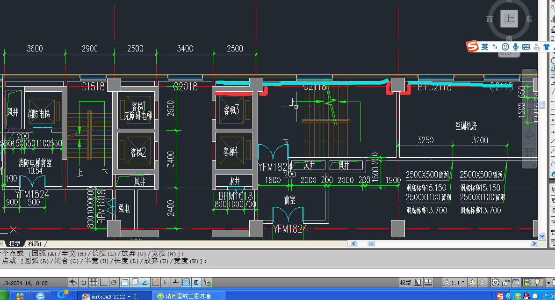This screenshot has height=300, width=555.
Task: Click the QQ penguin tray icon
Action: (526, 296)
